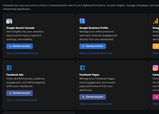View 4 connected Business Profile accounts

click(95, 53)
